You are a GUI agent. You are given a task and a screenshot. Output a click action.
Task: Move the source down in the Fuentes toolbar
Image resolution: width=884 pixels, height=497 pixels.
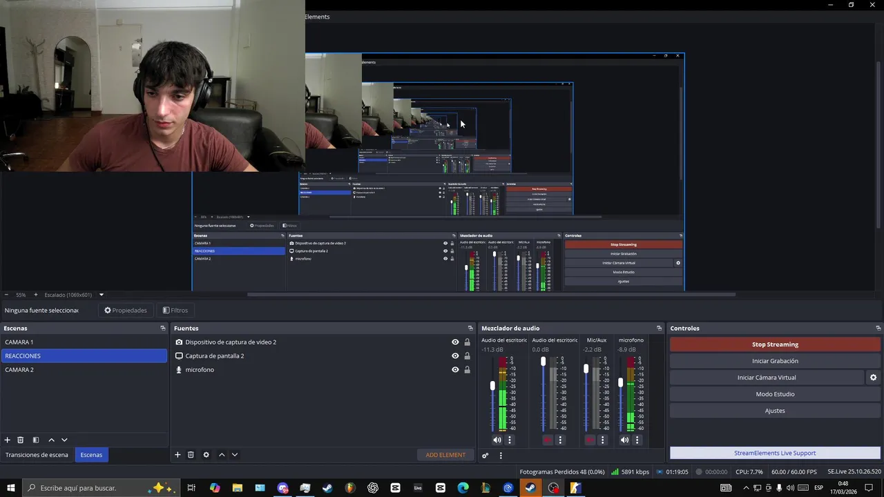(x=235, y=455)
